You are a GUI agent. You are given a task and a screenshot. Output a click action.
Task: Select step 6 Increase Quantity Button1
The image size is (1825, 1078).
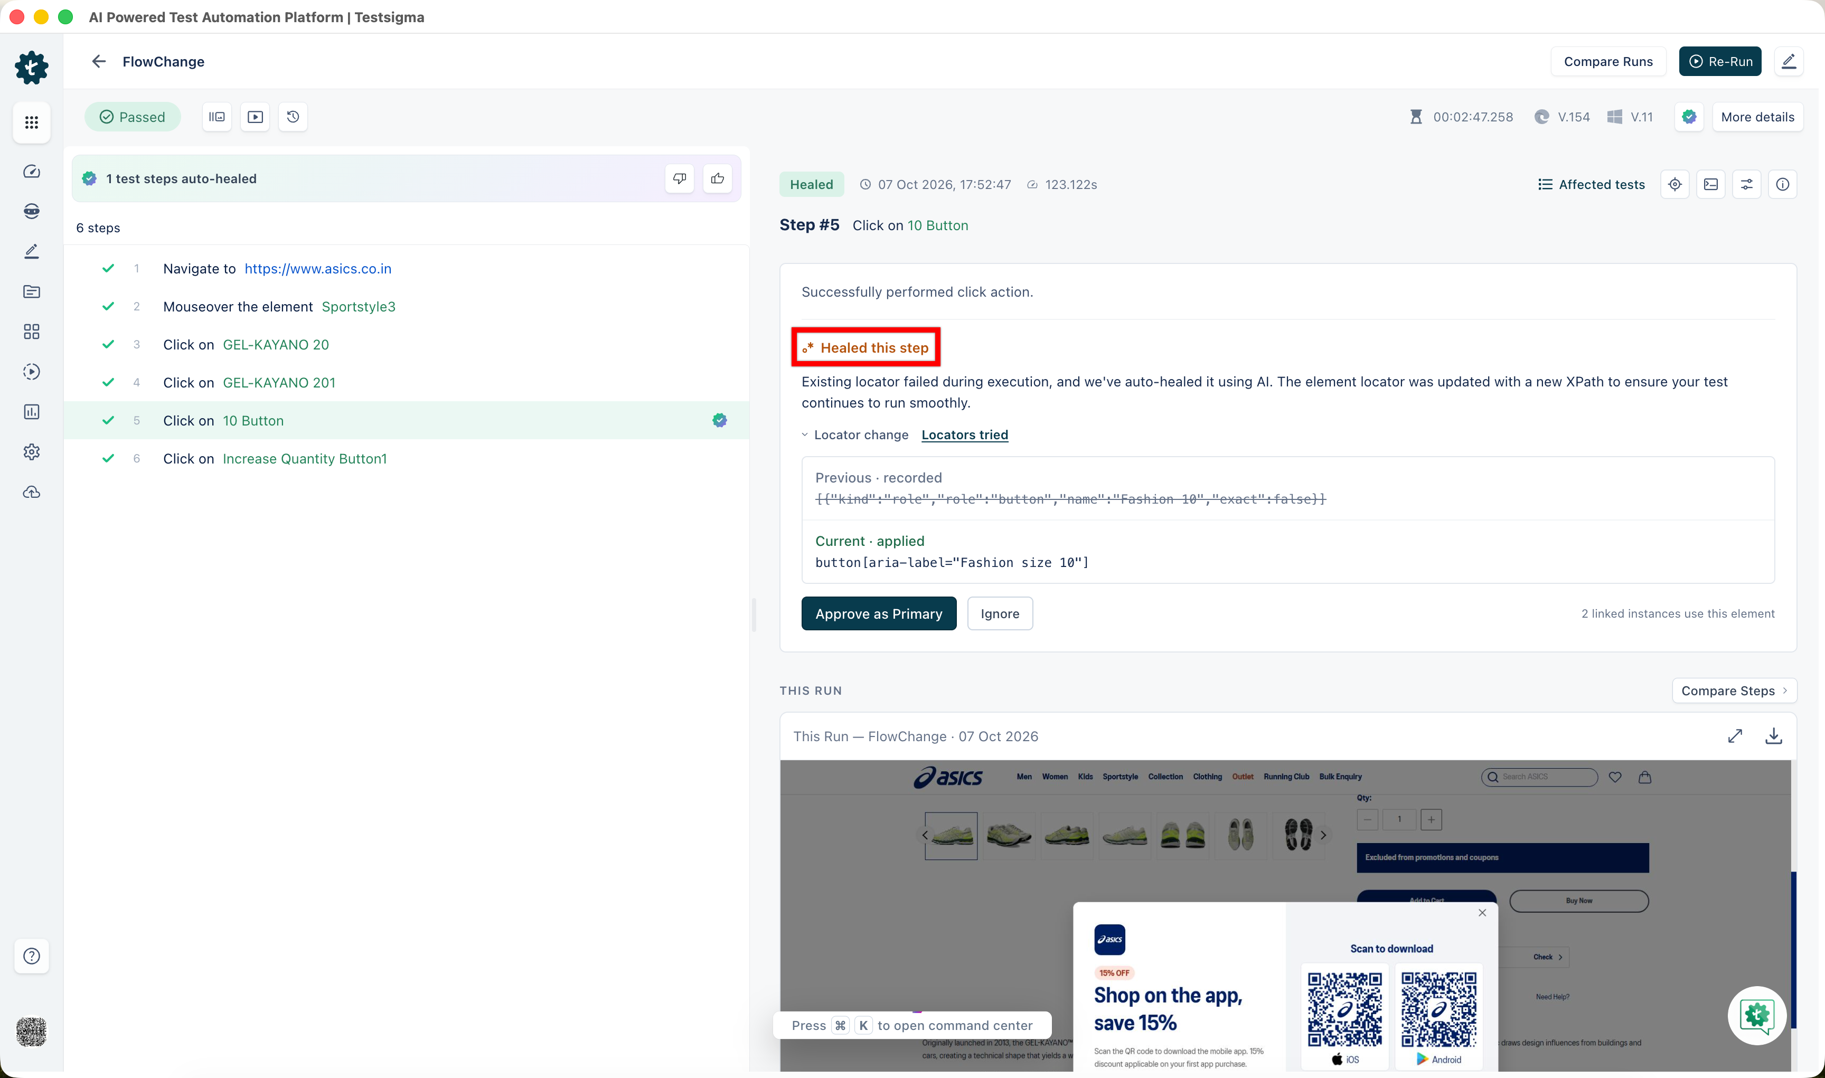(x=407, y=458)
